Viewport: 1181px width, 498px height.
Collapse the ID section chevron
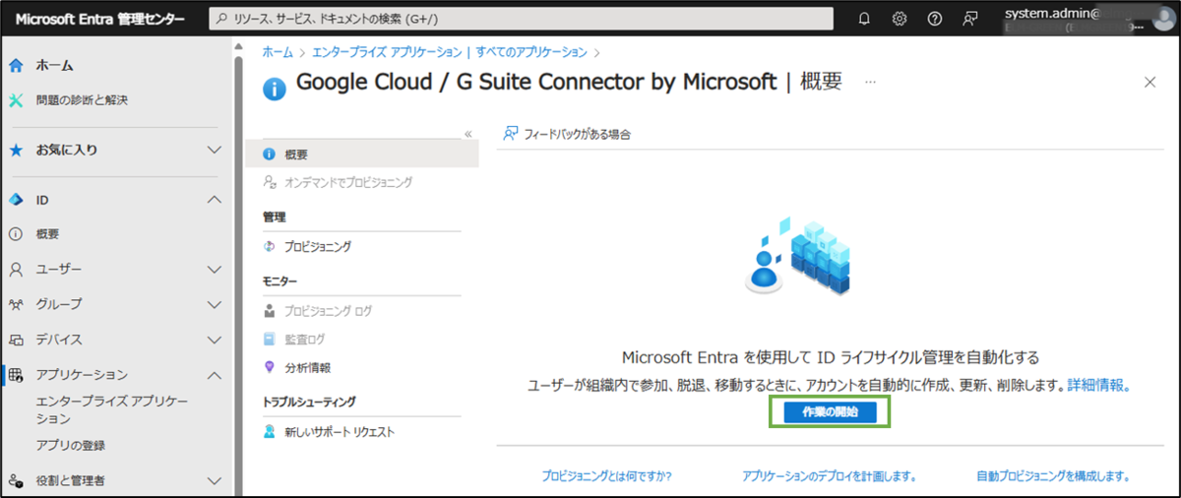pos(216,200)
